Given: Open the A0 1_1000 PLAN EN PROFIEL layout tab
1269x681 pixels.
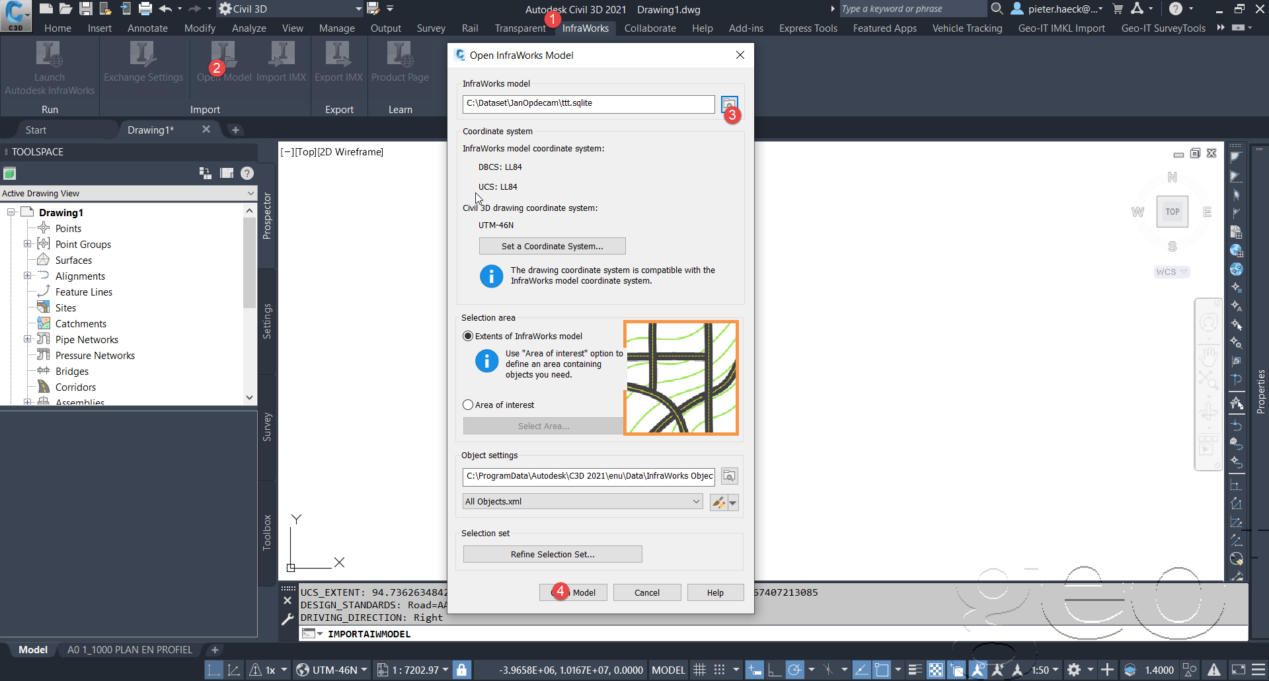Looking at the screenshot, I should [130, 650].
